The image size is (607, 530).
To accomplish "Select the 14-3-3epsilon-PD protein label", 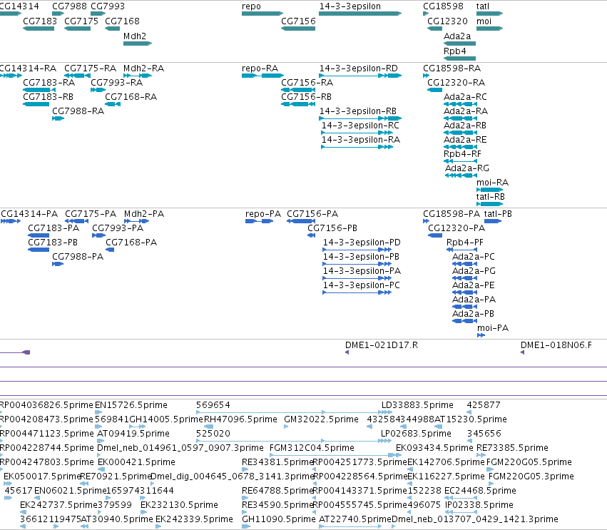I will (x=362, y=243).
